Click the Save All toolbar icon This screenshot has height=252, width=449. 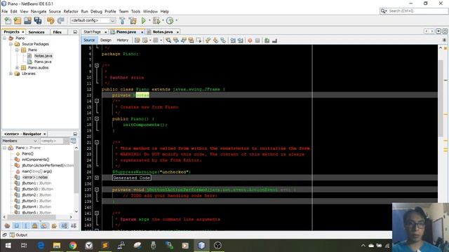[37, 20]
